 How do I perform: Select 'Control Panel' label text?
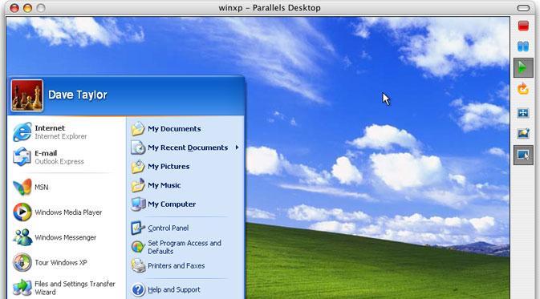coord(168,228)
